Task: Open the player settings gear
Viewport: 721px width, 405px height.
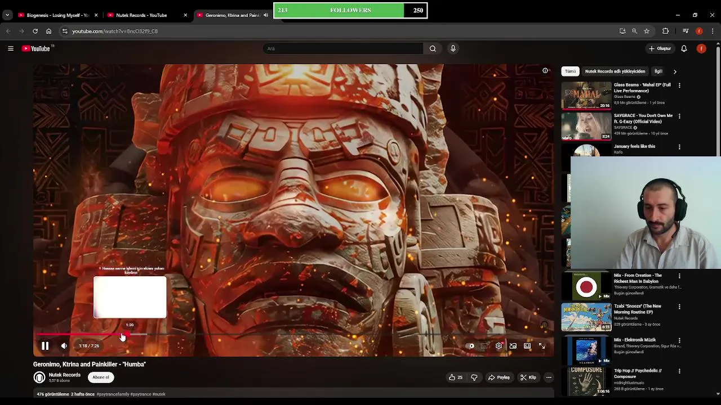Action: (x=499, y=346)
